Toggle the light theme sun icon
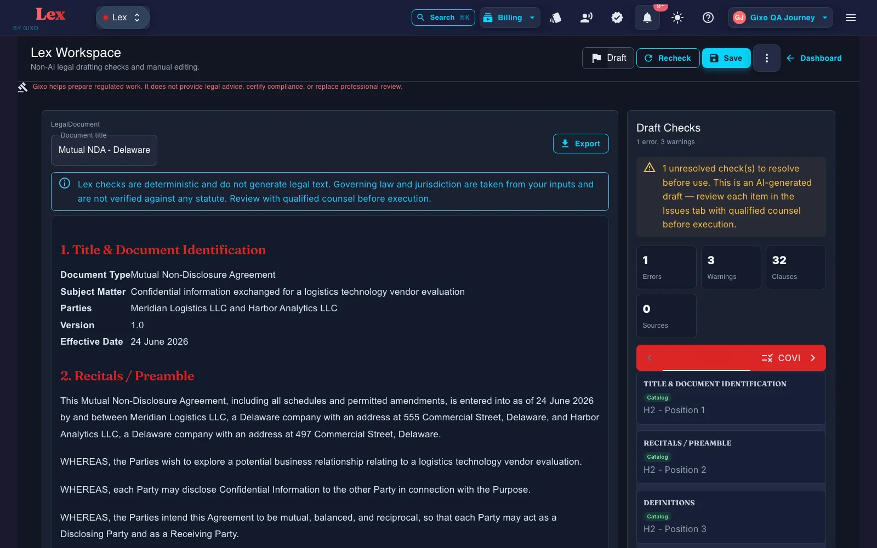 677,18
